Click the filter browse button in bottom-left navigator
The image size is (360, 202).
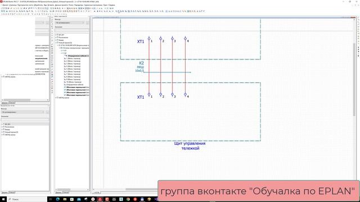click(x=47, y=112)
